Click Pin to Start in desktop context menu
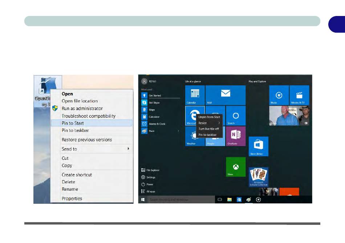Screen dimensions: 345x243 [92, 123]
